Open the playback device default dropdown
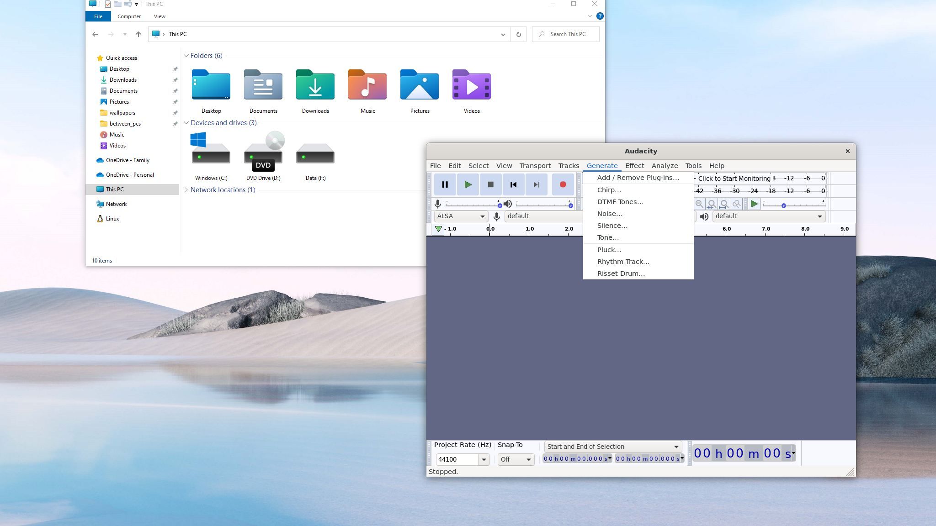 (x=769, y=216)
